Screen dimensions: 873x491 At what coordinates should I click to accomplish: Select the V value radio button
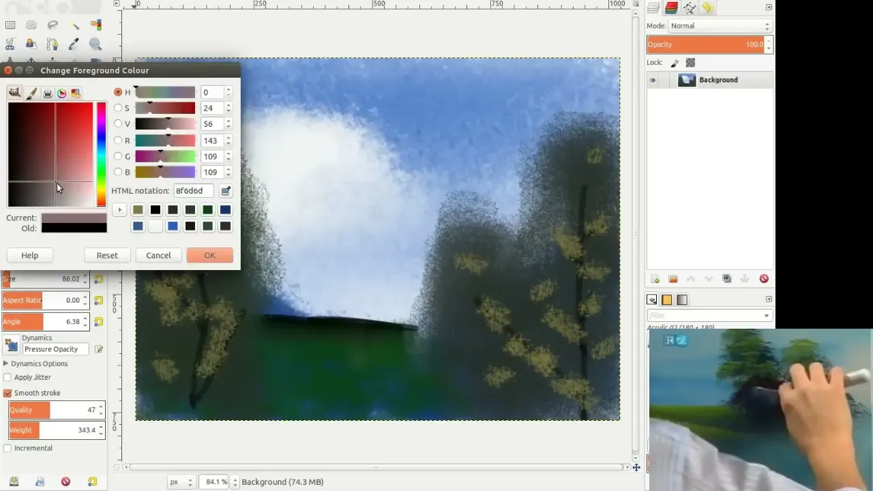pyautogui.click(x=118, y=123)
